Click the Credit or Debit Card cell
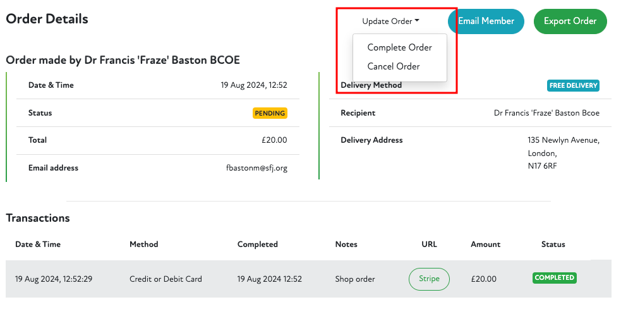The width and height of the screenshot is (621, 314). [166, 279]
